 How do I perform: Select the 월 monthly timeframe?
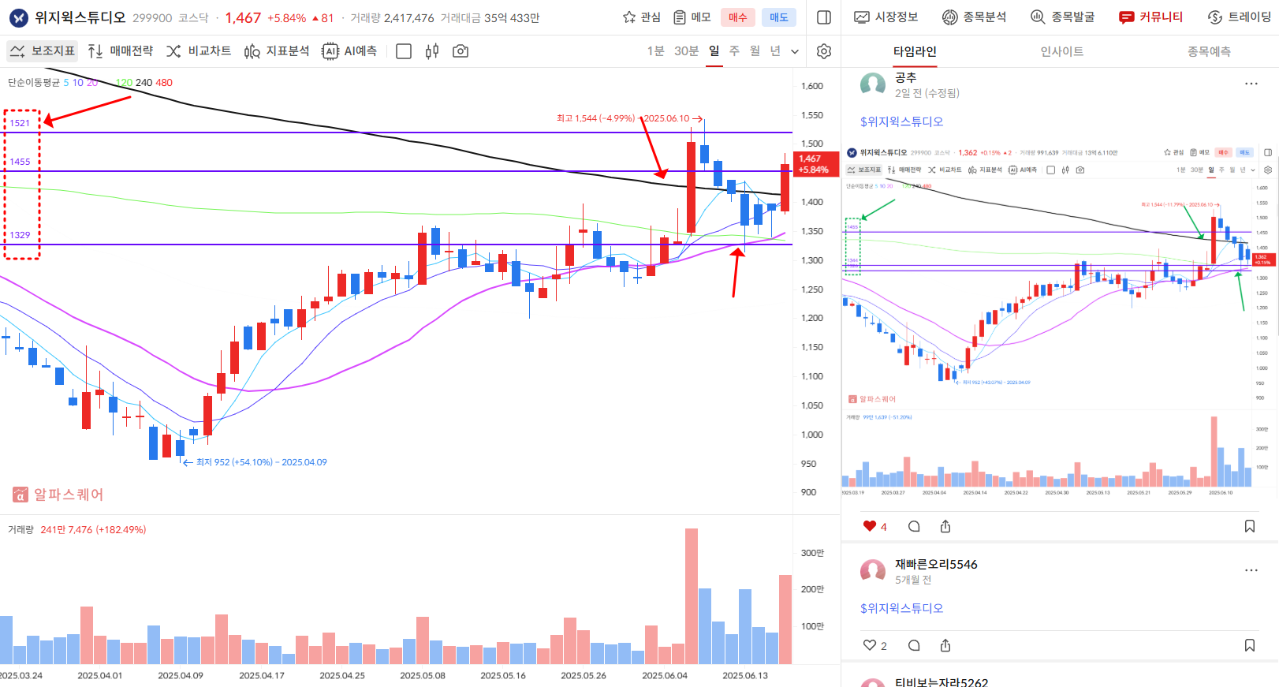(x=755, y=51)
